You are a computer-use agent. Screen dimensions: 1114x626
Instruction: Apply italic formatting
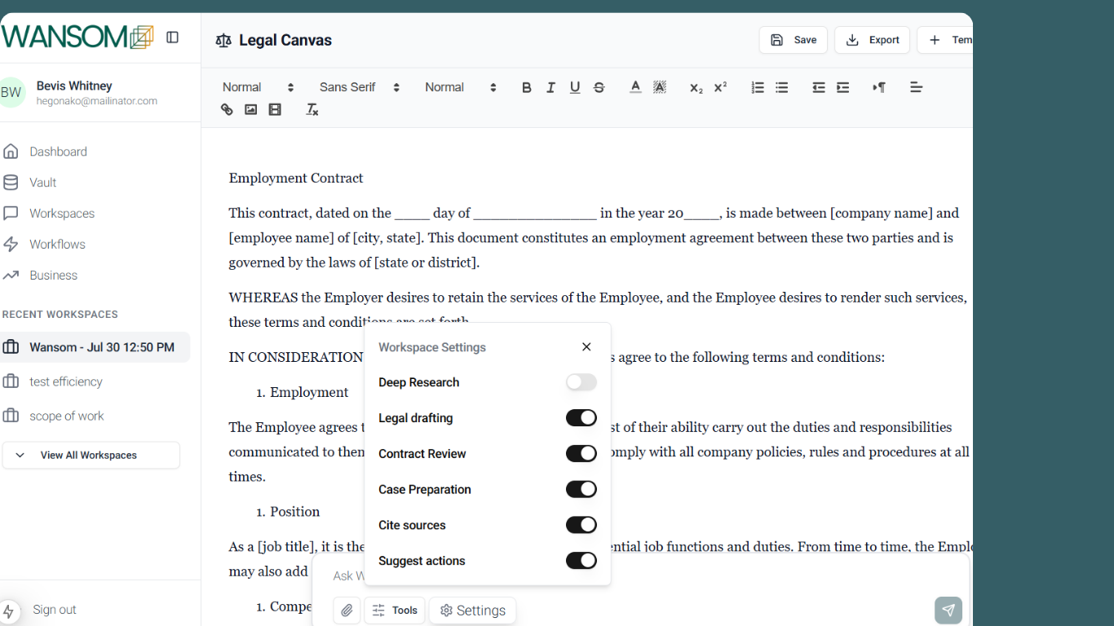(550, 87)
